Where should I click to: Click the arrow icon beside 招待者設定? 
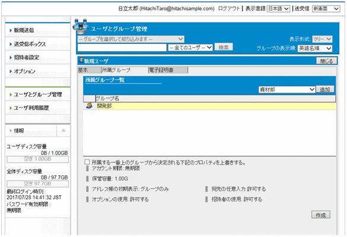click(x=11, y=58)
